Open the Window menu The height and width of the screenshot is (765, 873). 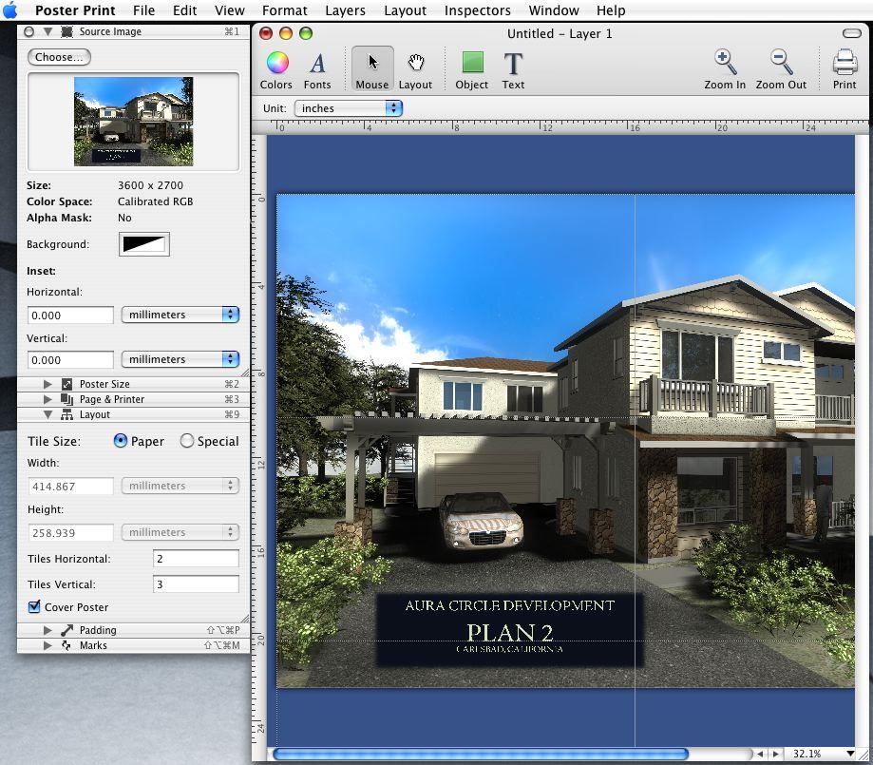pyautogui.click(x=554, y=10)
